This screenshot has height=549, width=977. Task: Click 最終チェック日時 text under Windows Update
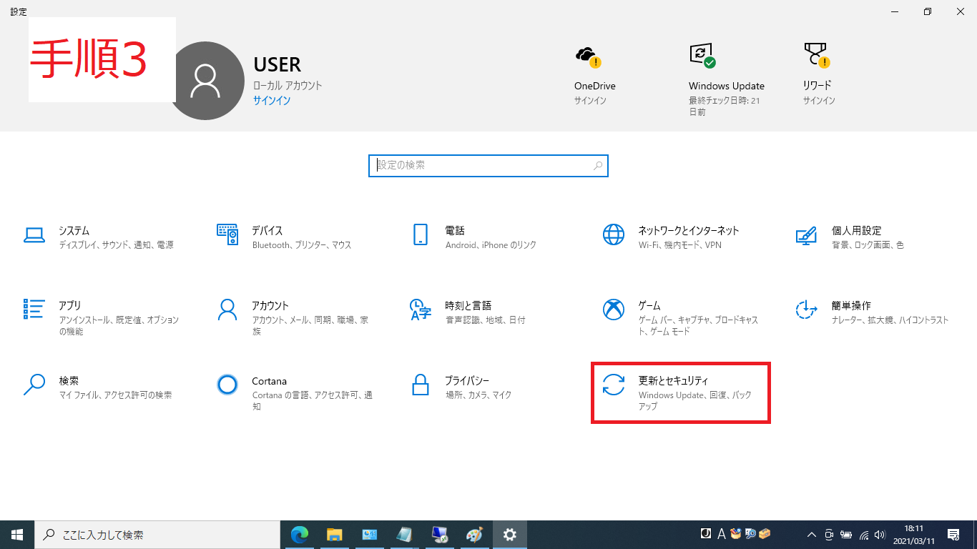click(x=724, y=107)
